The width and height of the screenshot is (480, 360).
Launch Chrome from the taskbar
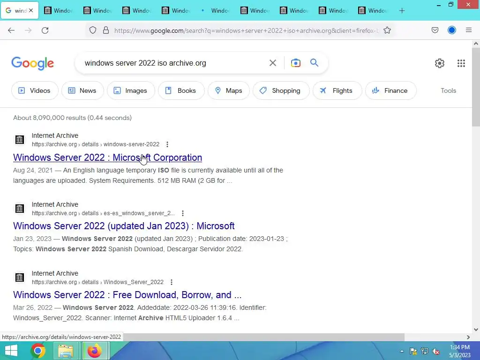(x=38, y=351)
